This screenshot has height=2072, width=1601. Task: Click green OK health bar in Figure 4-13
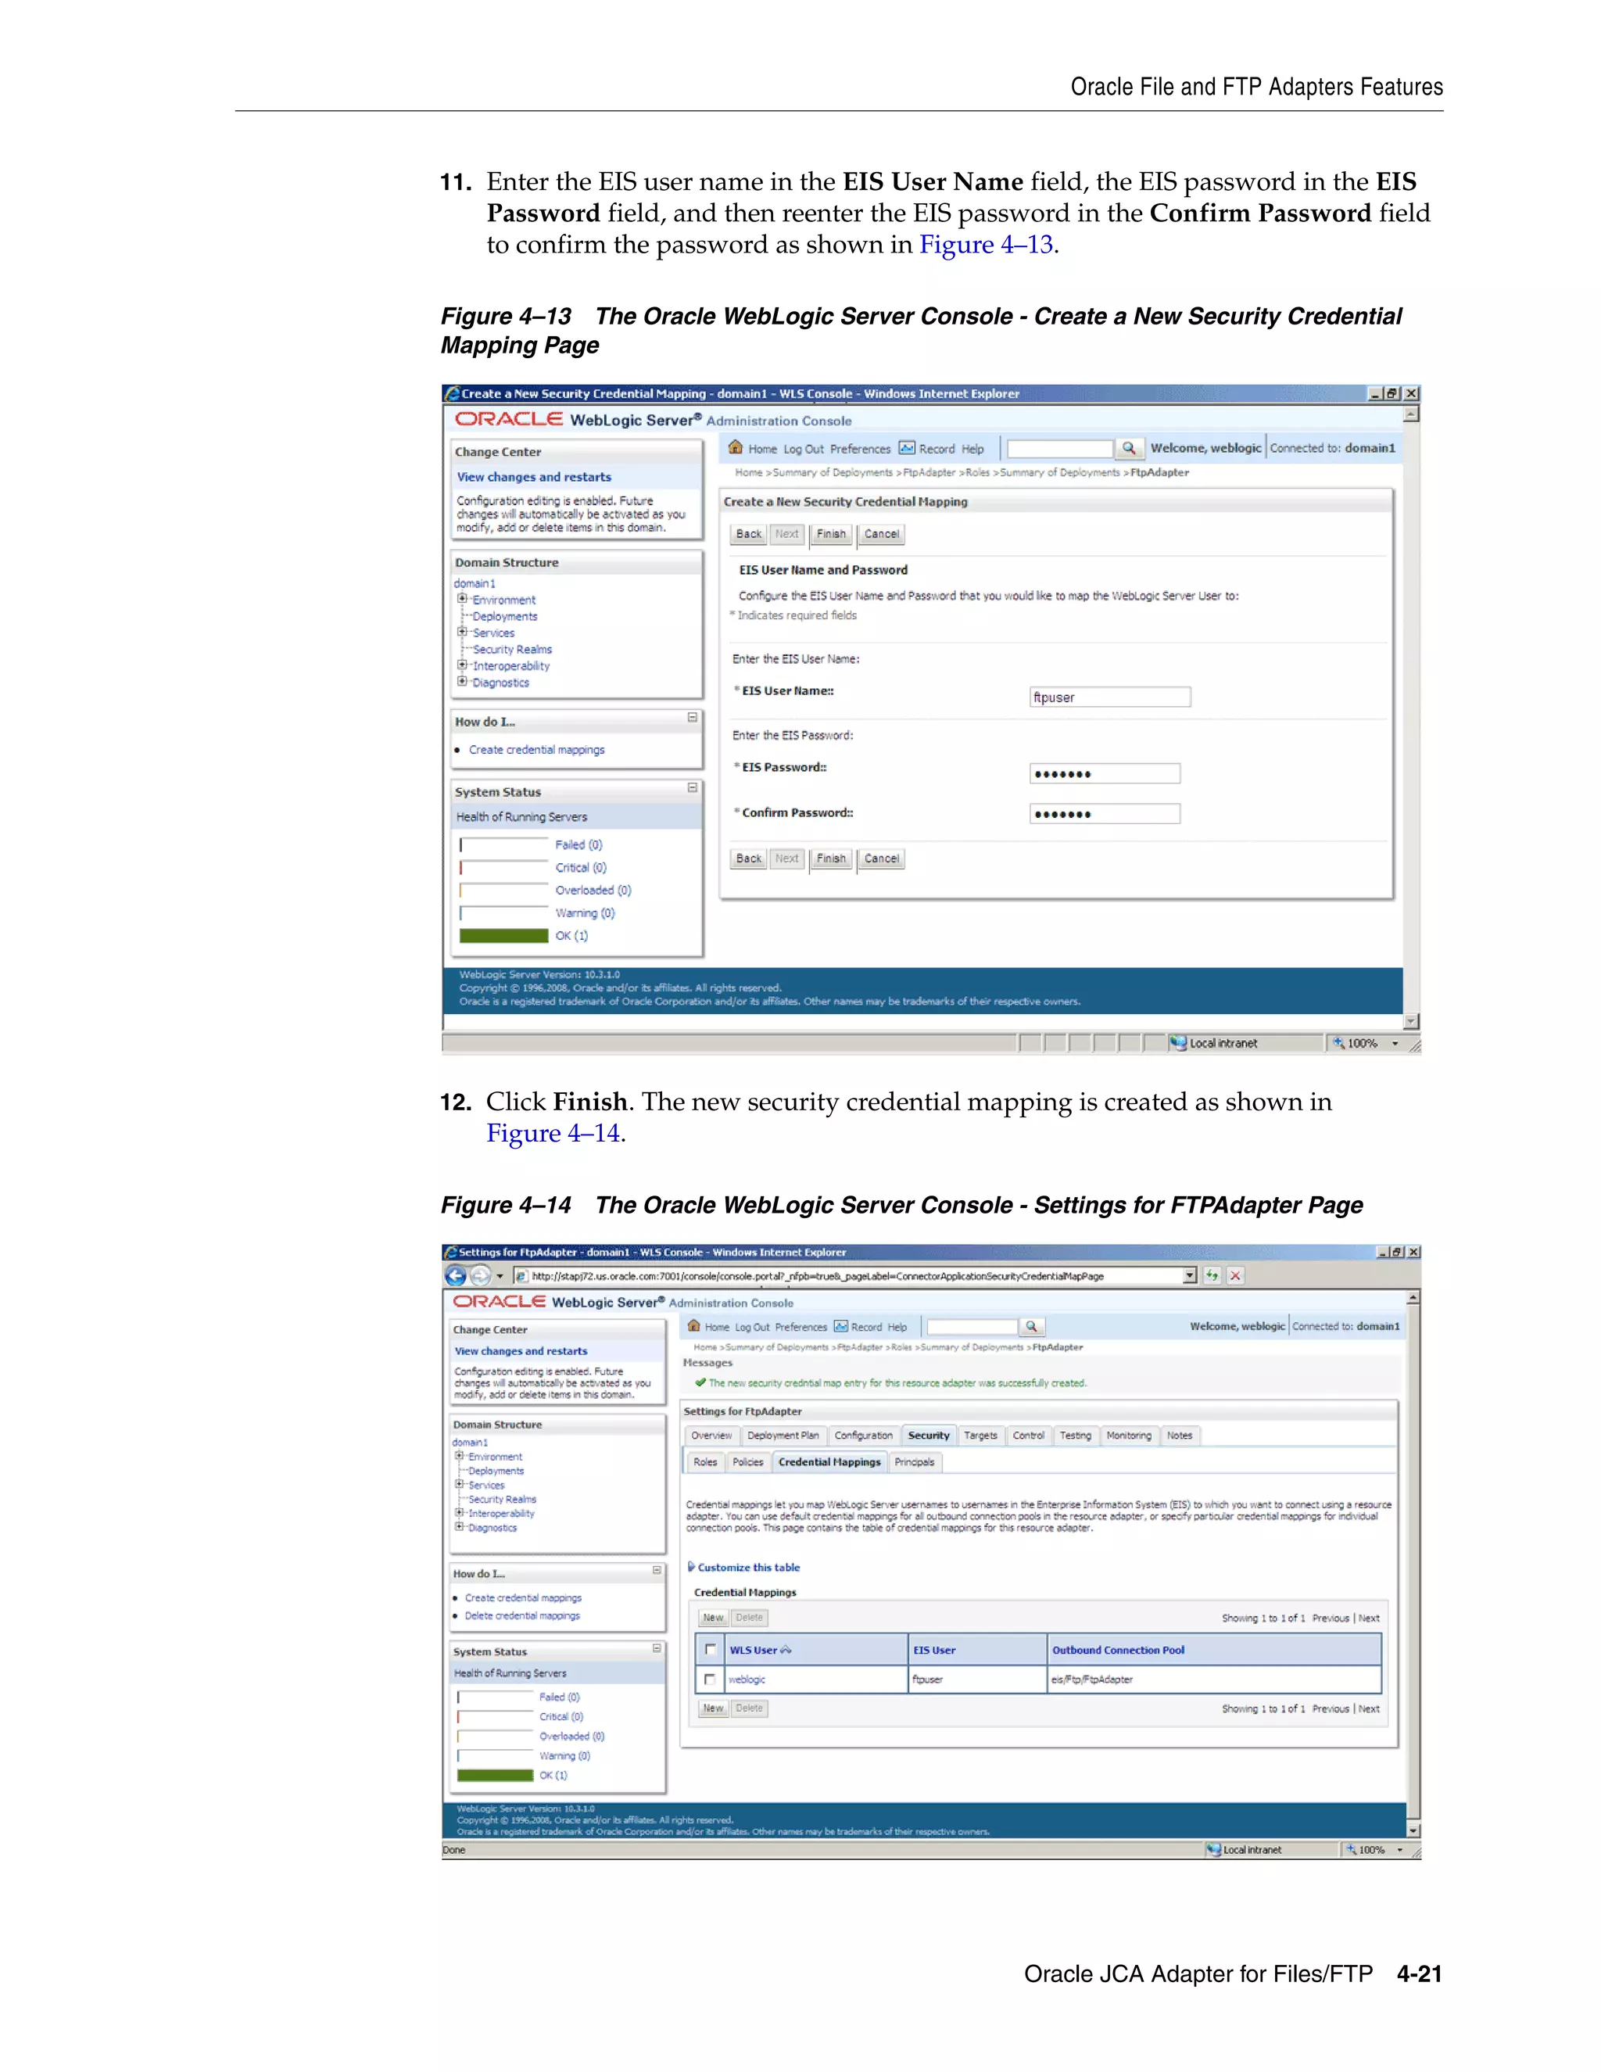point(503,935)
